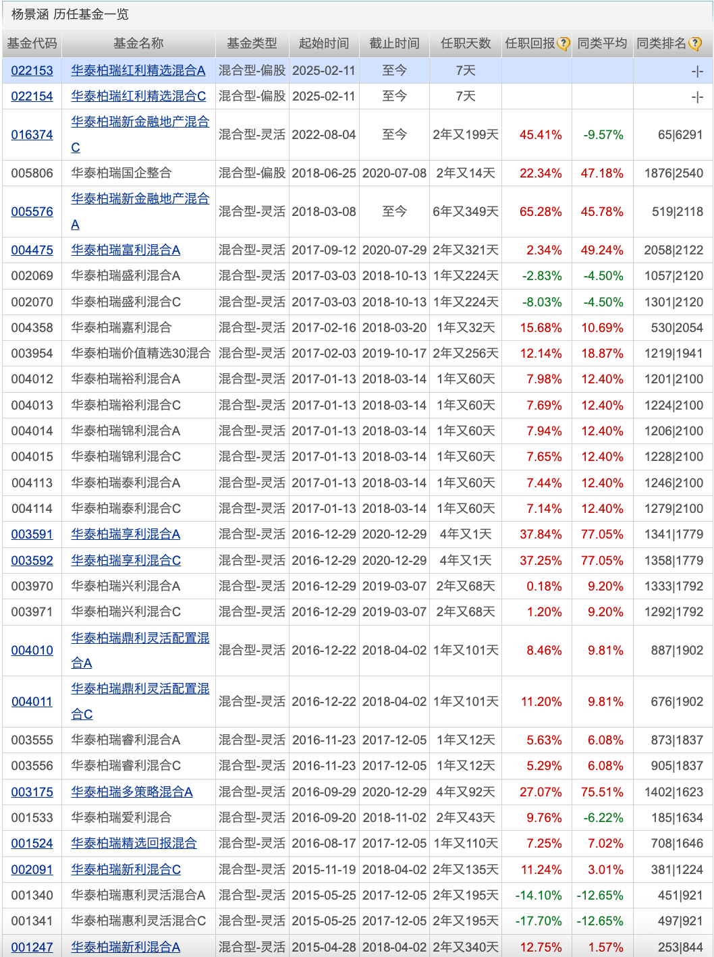The image size is (714, 957).
Task: Click help icon beside 任职回报 header
Action: (564, 44)
